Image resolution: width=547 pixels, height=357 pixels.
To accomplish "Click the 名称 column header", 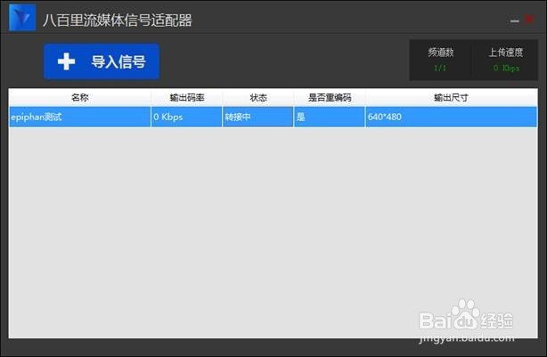I will pos(79,98).
